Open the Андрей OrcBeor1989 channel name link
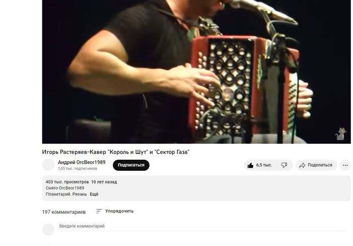Viewport: 353px width, 246px height. (x=82, y=162)
